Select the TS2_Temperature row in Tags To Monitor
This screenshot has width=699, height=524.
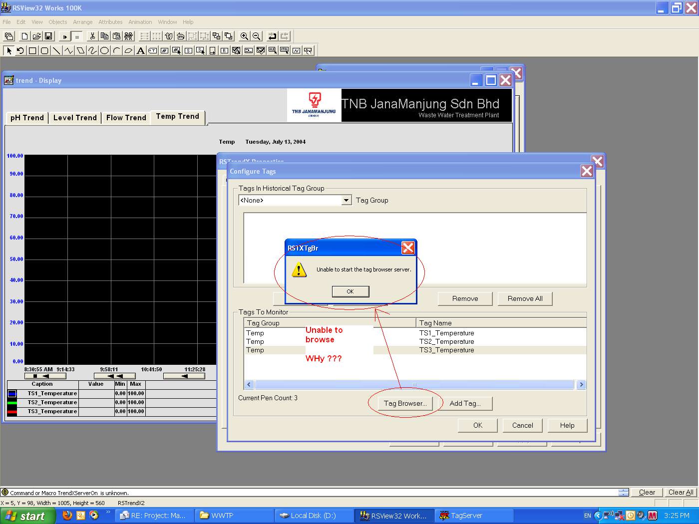415,341
